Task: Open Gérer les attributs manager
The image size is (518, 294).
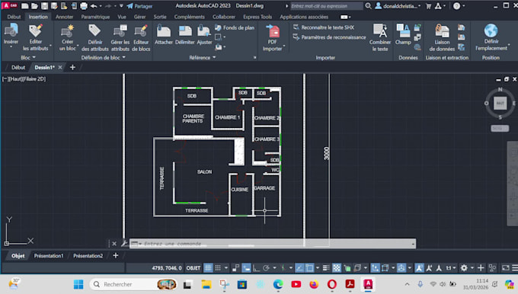Action: tap(120, 37)
